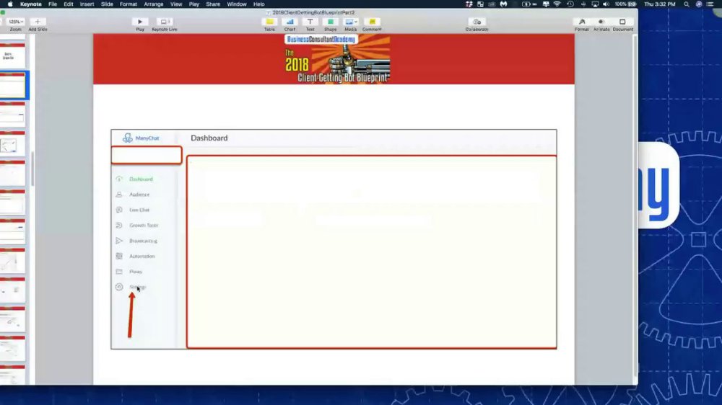This screenshot has width=722, height=405.
Task: Click the Broadcasting arrow icon
Action: tap(119, 241)
